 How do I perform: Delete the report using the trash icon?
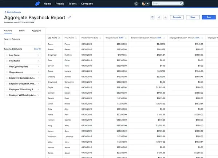152,17
